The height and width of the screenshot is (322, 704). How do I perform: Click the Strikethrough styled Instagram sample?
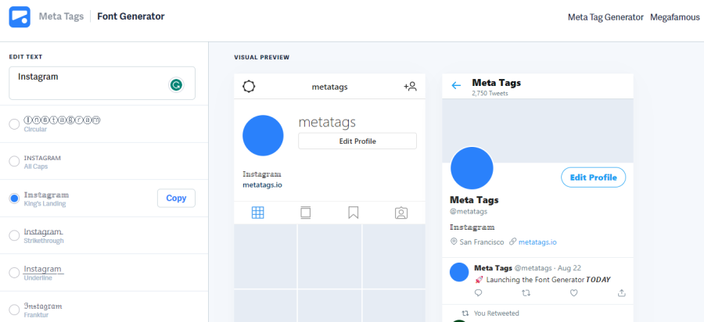coord(43,232)
